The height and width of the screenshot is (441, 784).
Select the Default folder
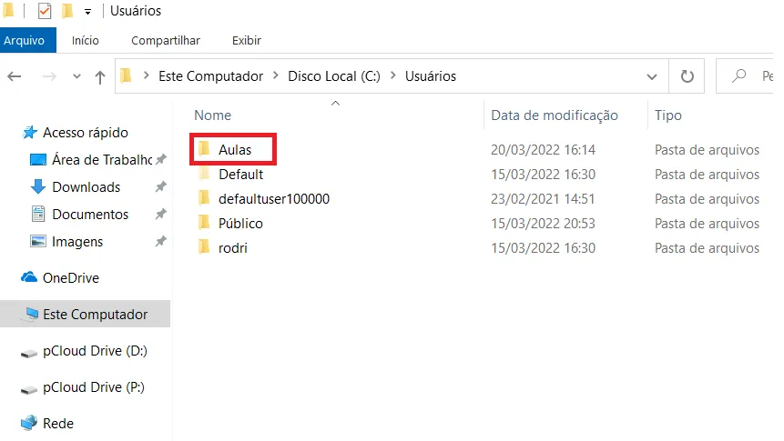[x=240, y=175]
